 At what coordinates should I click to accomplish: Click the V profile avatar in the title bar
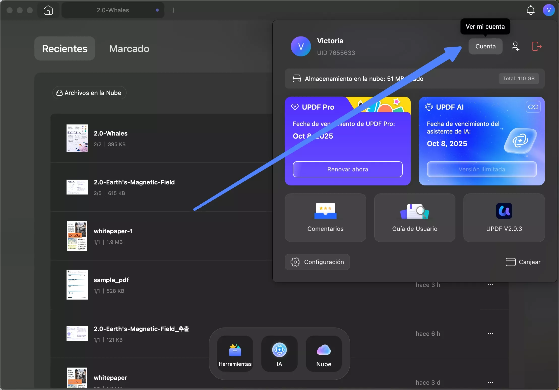tap(549, 10)
